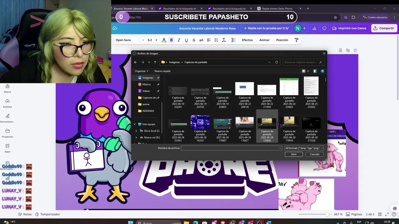Click the cloud save status icon
The width and height of the screenshot is (399, 224).
[x=115, y=28]
